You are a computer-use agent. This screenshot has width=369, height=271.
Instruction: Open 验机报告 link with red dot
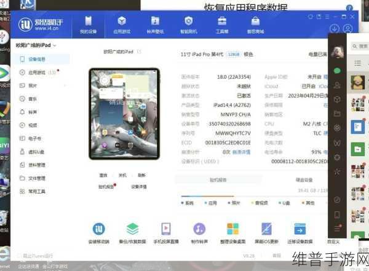click(107, 187)
